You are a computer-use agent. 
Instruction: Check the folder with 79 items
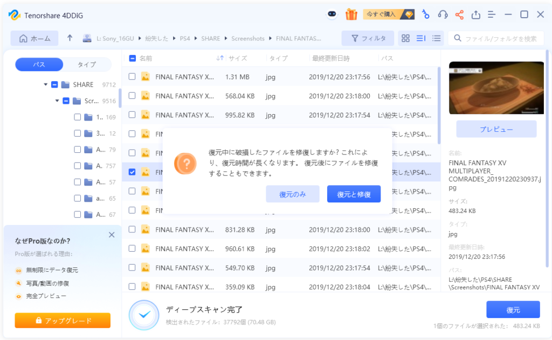tap(78, 150)
